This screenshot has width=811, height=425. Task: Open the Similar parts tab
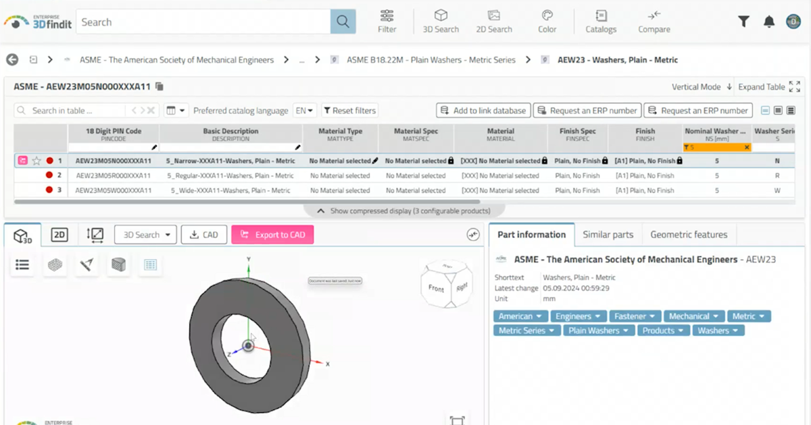pyautogui.click(x=608, y=235)
